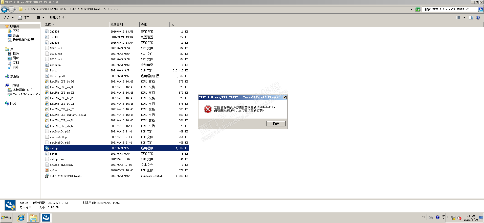The height and width of the screenshot is (223, 484).
Task: Open the view options dropdown arrow
Action: tap(464, 18)
